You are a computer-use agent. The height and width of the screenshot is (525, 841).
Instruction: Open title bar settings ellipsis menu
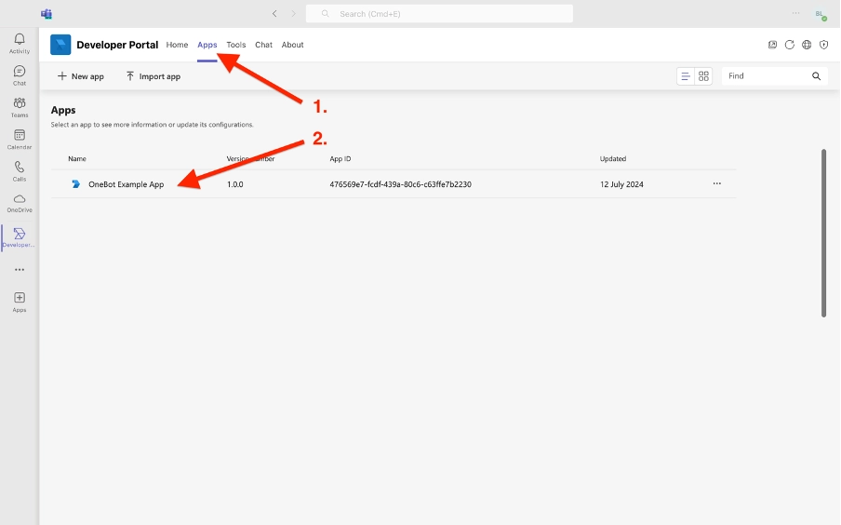tap(796, 13)
